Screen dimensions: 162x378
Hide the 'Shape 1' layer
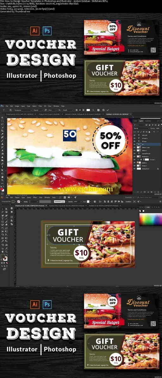point(134,166)
